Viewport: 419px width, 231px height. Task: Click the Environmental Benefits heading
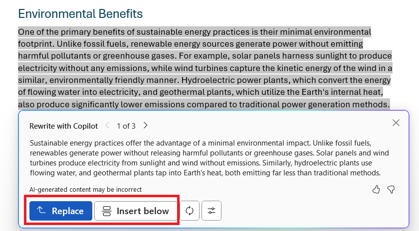coord(80,14)
